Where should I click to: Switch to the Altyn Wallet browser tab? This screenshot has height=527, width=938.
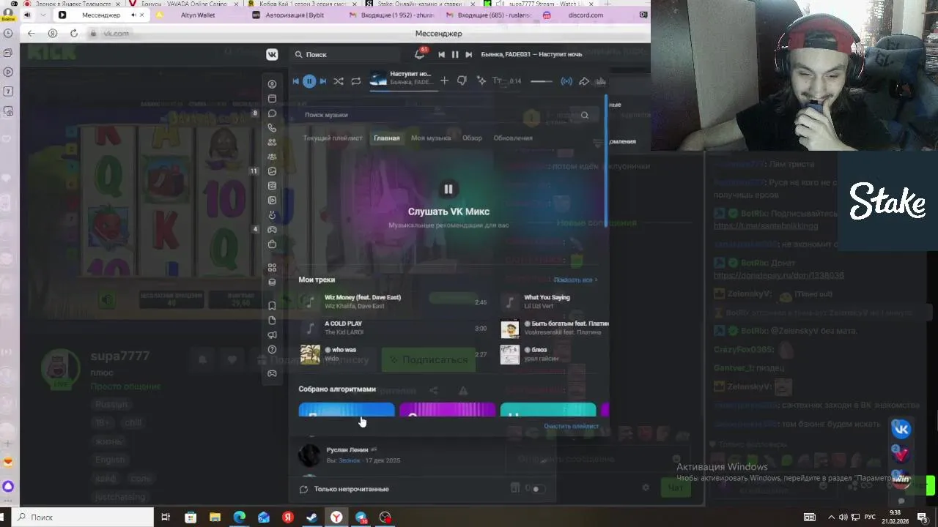(198, 15)
